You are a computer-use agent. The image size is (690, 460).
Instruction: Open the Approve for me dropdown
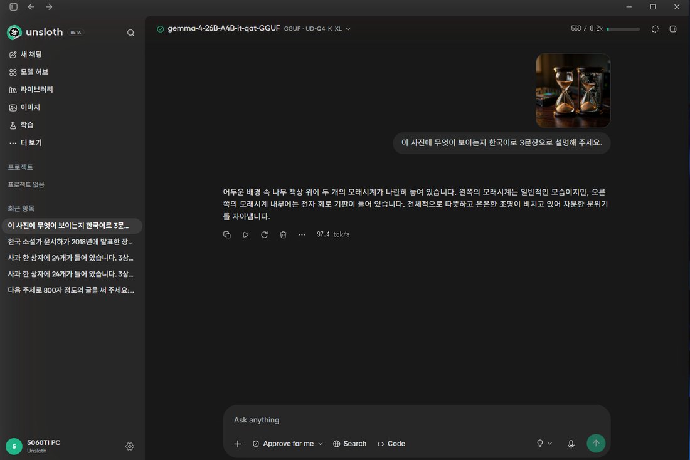[288, 444]
